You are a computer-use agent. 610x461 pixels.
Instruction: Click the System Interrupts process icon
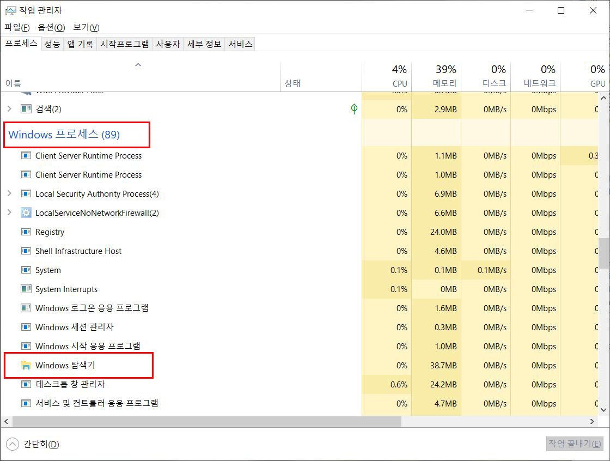[26, 289]
